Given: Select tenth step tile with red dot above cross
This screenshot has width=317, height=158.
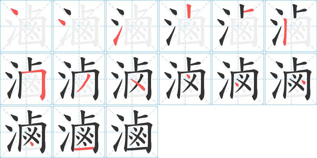Looking at the screenshot, I should click(185, 79).
